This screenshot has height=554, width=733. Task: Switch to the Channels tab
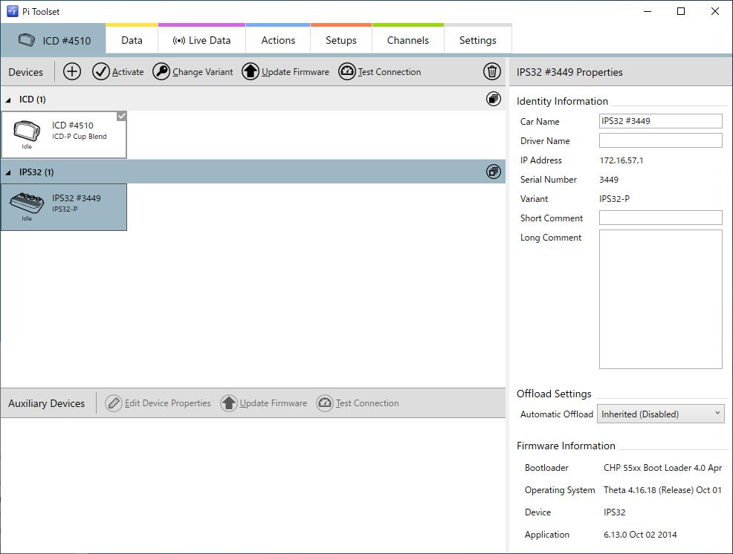click(408, 40)
